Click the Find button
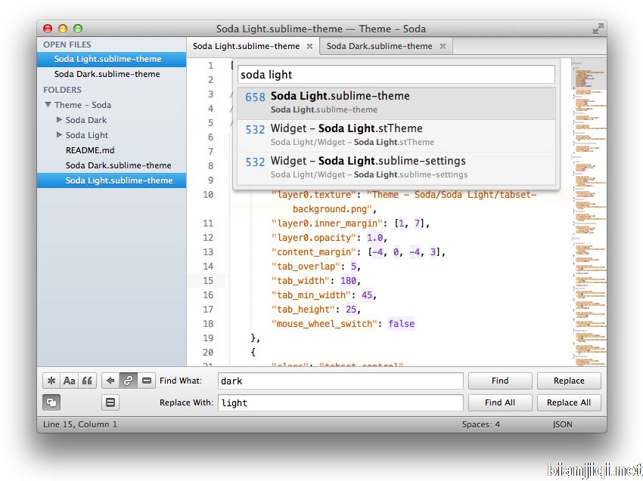The width and height of the screenshot is (643, 481). [500, 381]
